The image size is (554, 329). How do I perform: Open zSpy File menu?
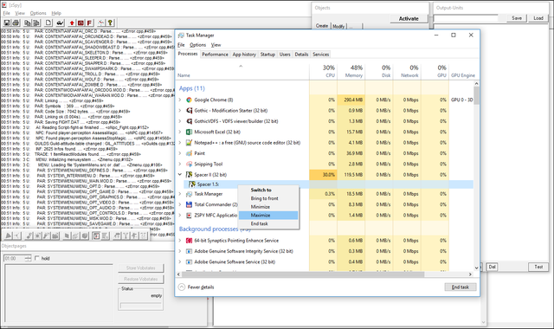pos(6,13)
